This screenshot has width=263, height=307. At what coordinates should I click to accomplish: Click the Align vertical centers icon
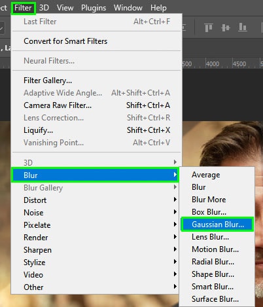[226, 27]
